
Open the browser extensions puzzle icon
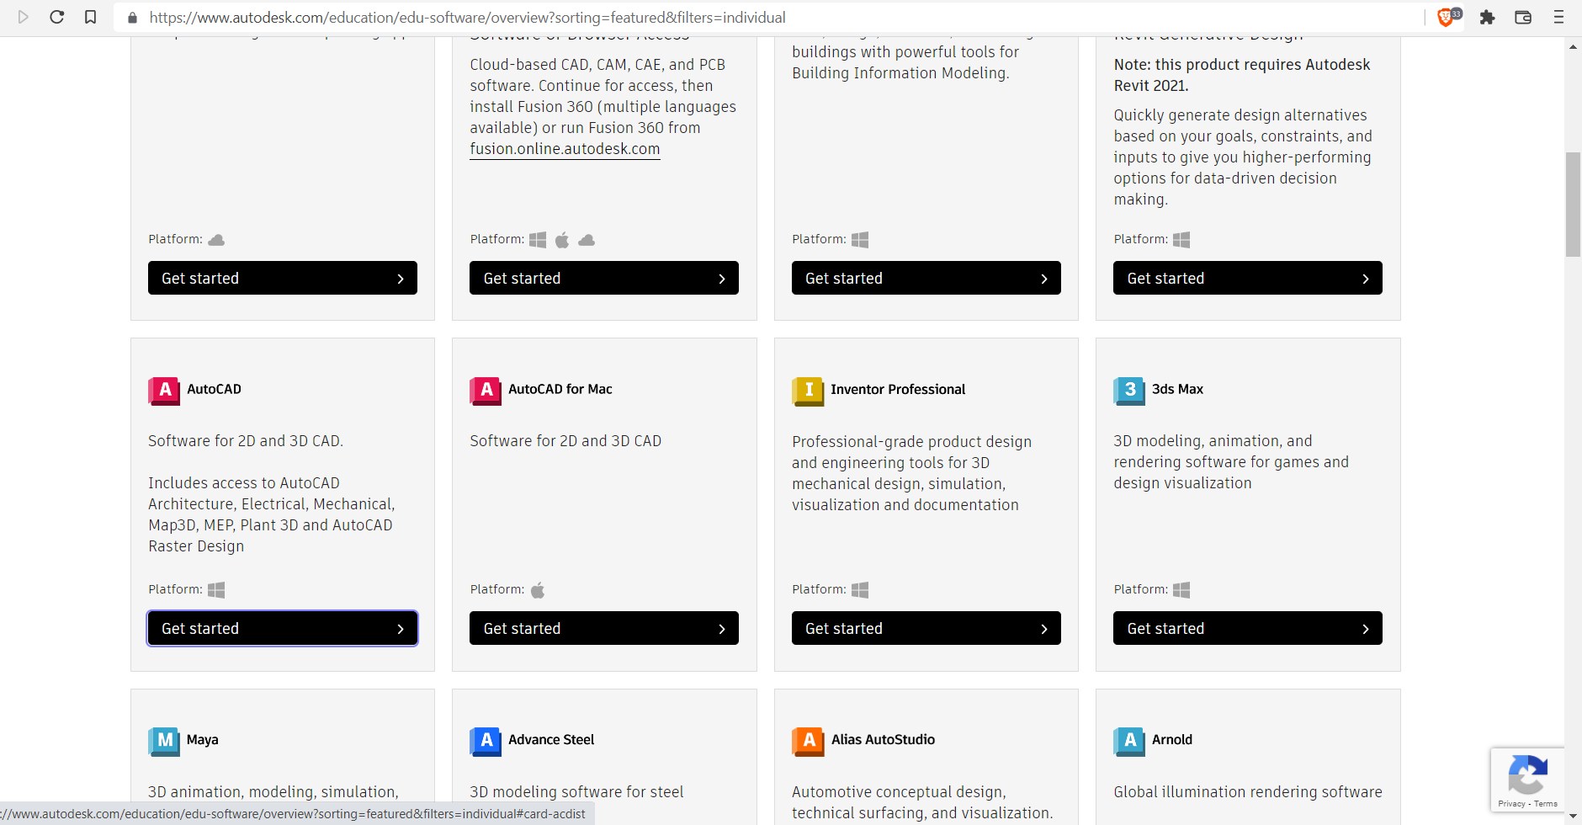click(x=1488, y=17)
